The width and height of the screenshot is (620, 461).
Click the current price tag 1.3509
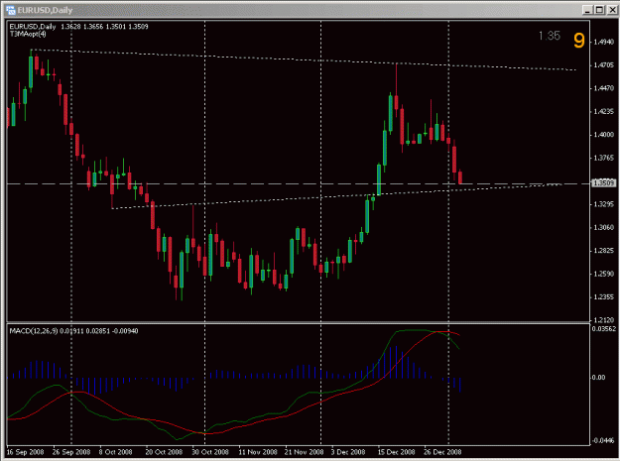pyautogui.click(x=604, y=182)
